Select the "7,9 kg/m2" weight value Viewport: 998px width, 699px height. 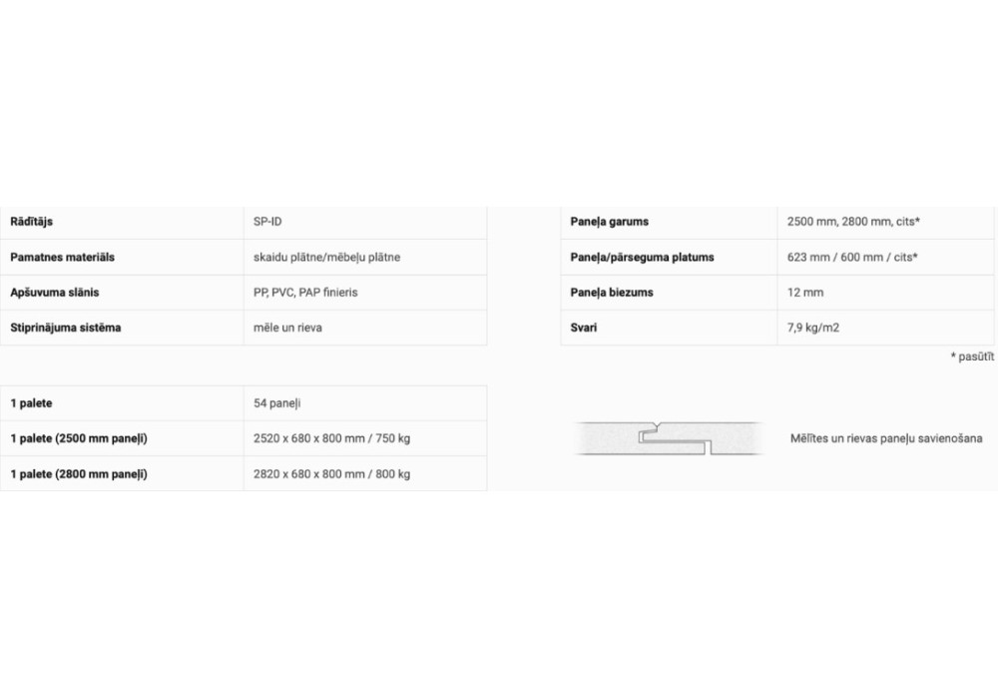pyautogui.click(x=813, y=328)
